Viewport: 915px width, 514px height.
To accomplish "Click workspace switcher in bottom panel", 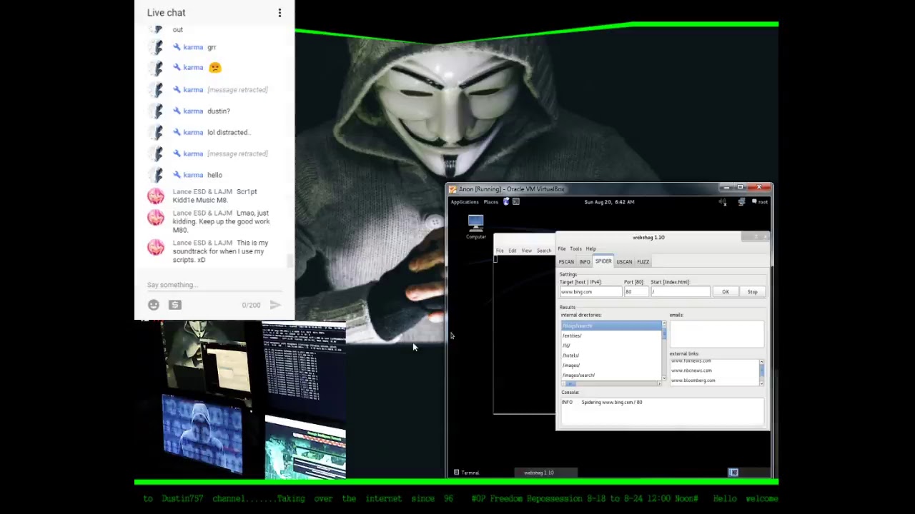I will pyautogui.click(x=733, y=473).
